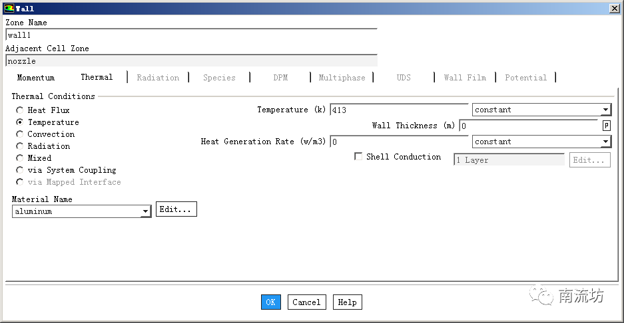Viewport: 624px width, 323px height.
Task: Switch to the Radiation tab
Action: 158,78
